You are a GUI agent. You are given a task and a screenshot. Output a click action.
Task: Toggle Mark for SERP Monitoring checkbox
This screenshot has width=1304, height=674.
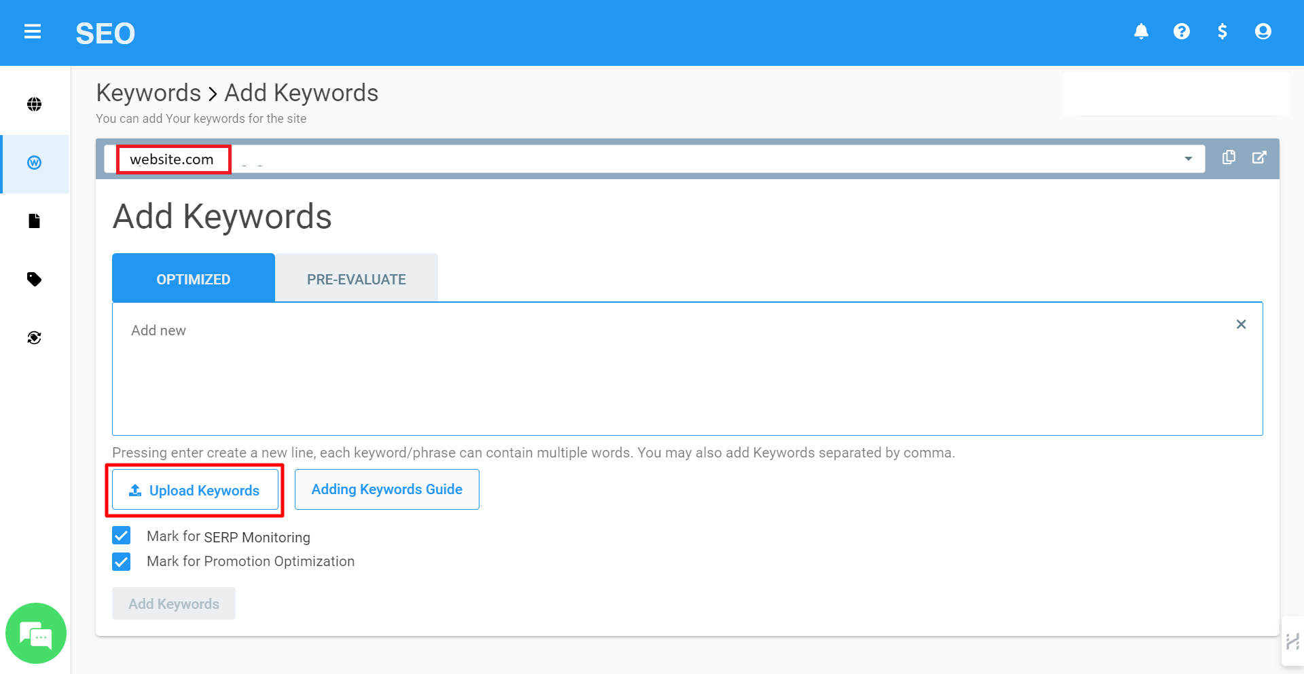point(122,536)
